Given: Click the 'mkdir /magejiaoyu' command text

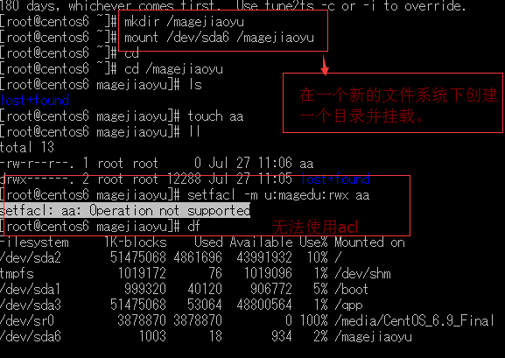Looking at the screenshot, I should point(184,22).
